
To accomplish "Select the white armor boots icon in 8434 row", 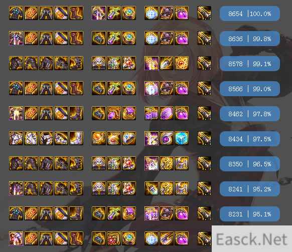I will coord(76,138).
